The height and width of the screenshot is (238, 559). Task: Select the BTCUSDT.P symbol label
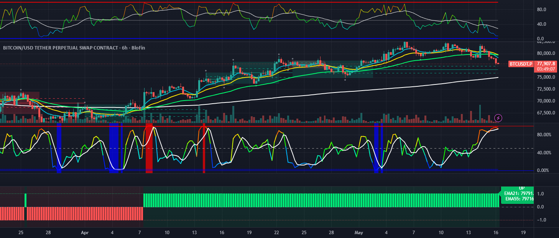click(521, 64)
